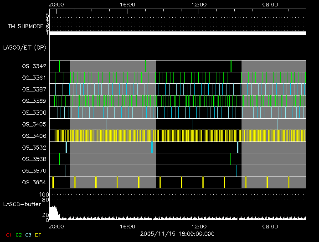Click the first yellow marker in OS_3654 row
Screen dimensions: 319x242
53,182
